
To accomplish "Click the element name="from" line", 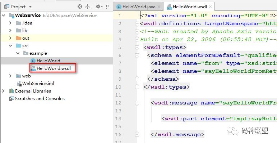I will click(x=214, y=63).
